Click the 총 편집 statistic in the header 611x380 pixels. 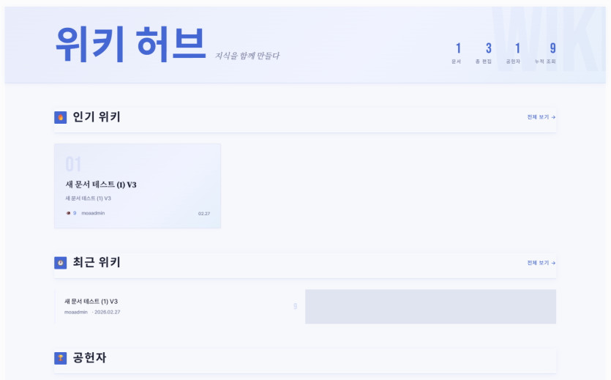(484, 53)
